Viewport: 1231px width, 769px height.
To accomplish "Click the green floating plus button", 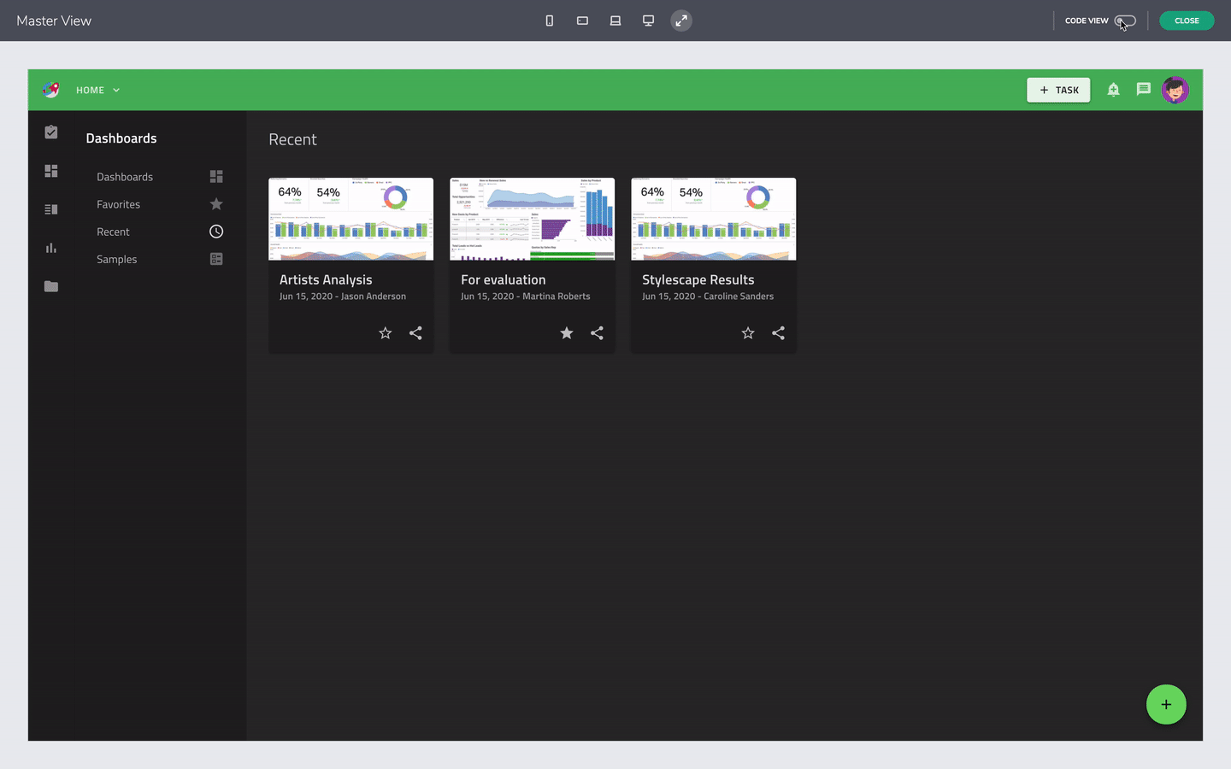I will tap(1166, 704).
